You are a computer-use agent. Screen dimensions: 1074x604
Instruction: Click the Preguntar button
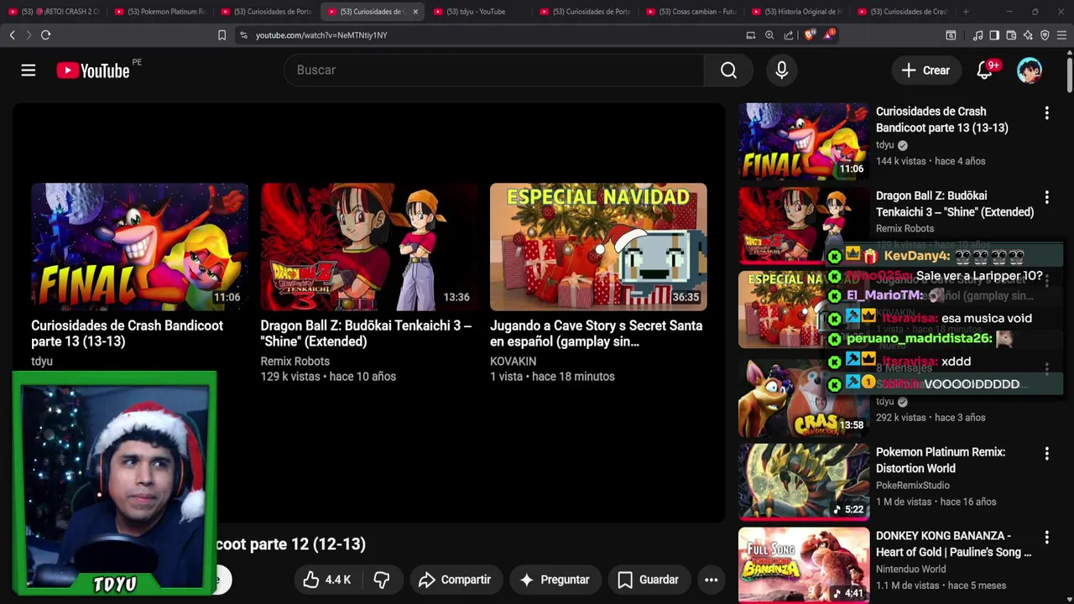[x=555, y=580]
